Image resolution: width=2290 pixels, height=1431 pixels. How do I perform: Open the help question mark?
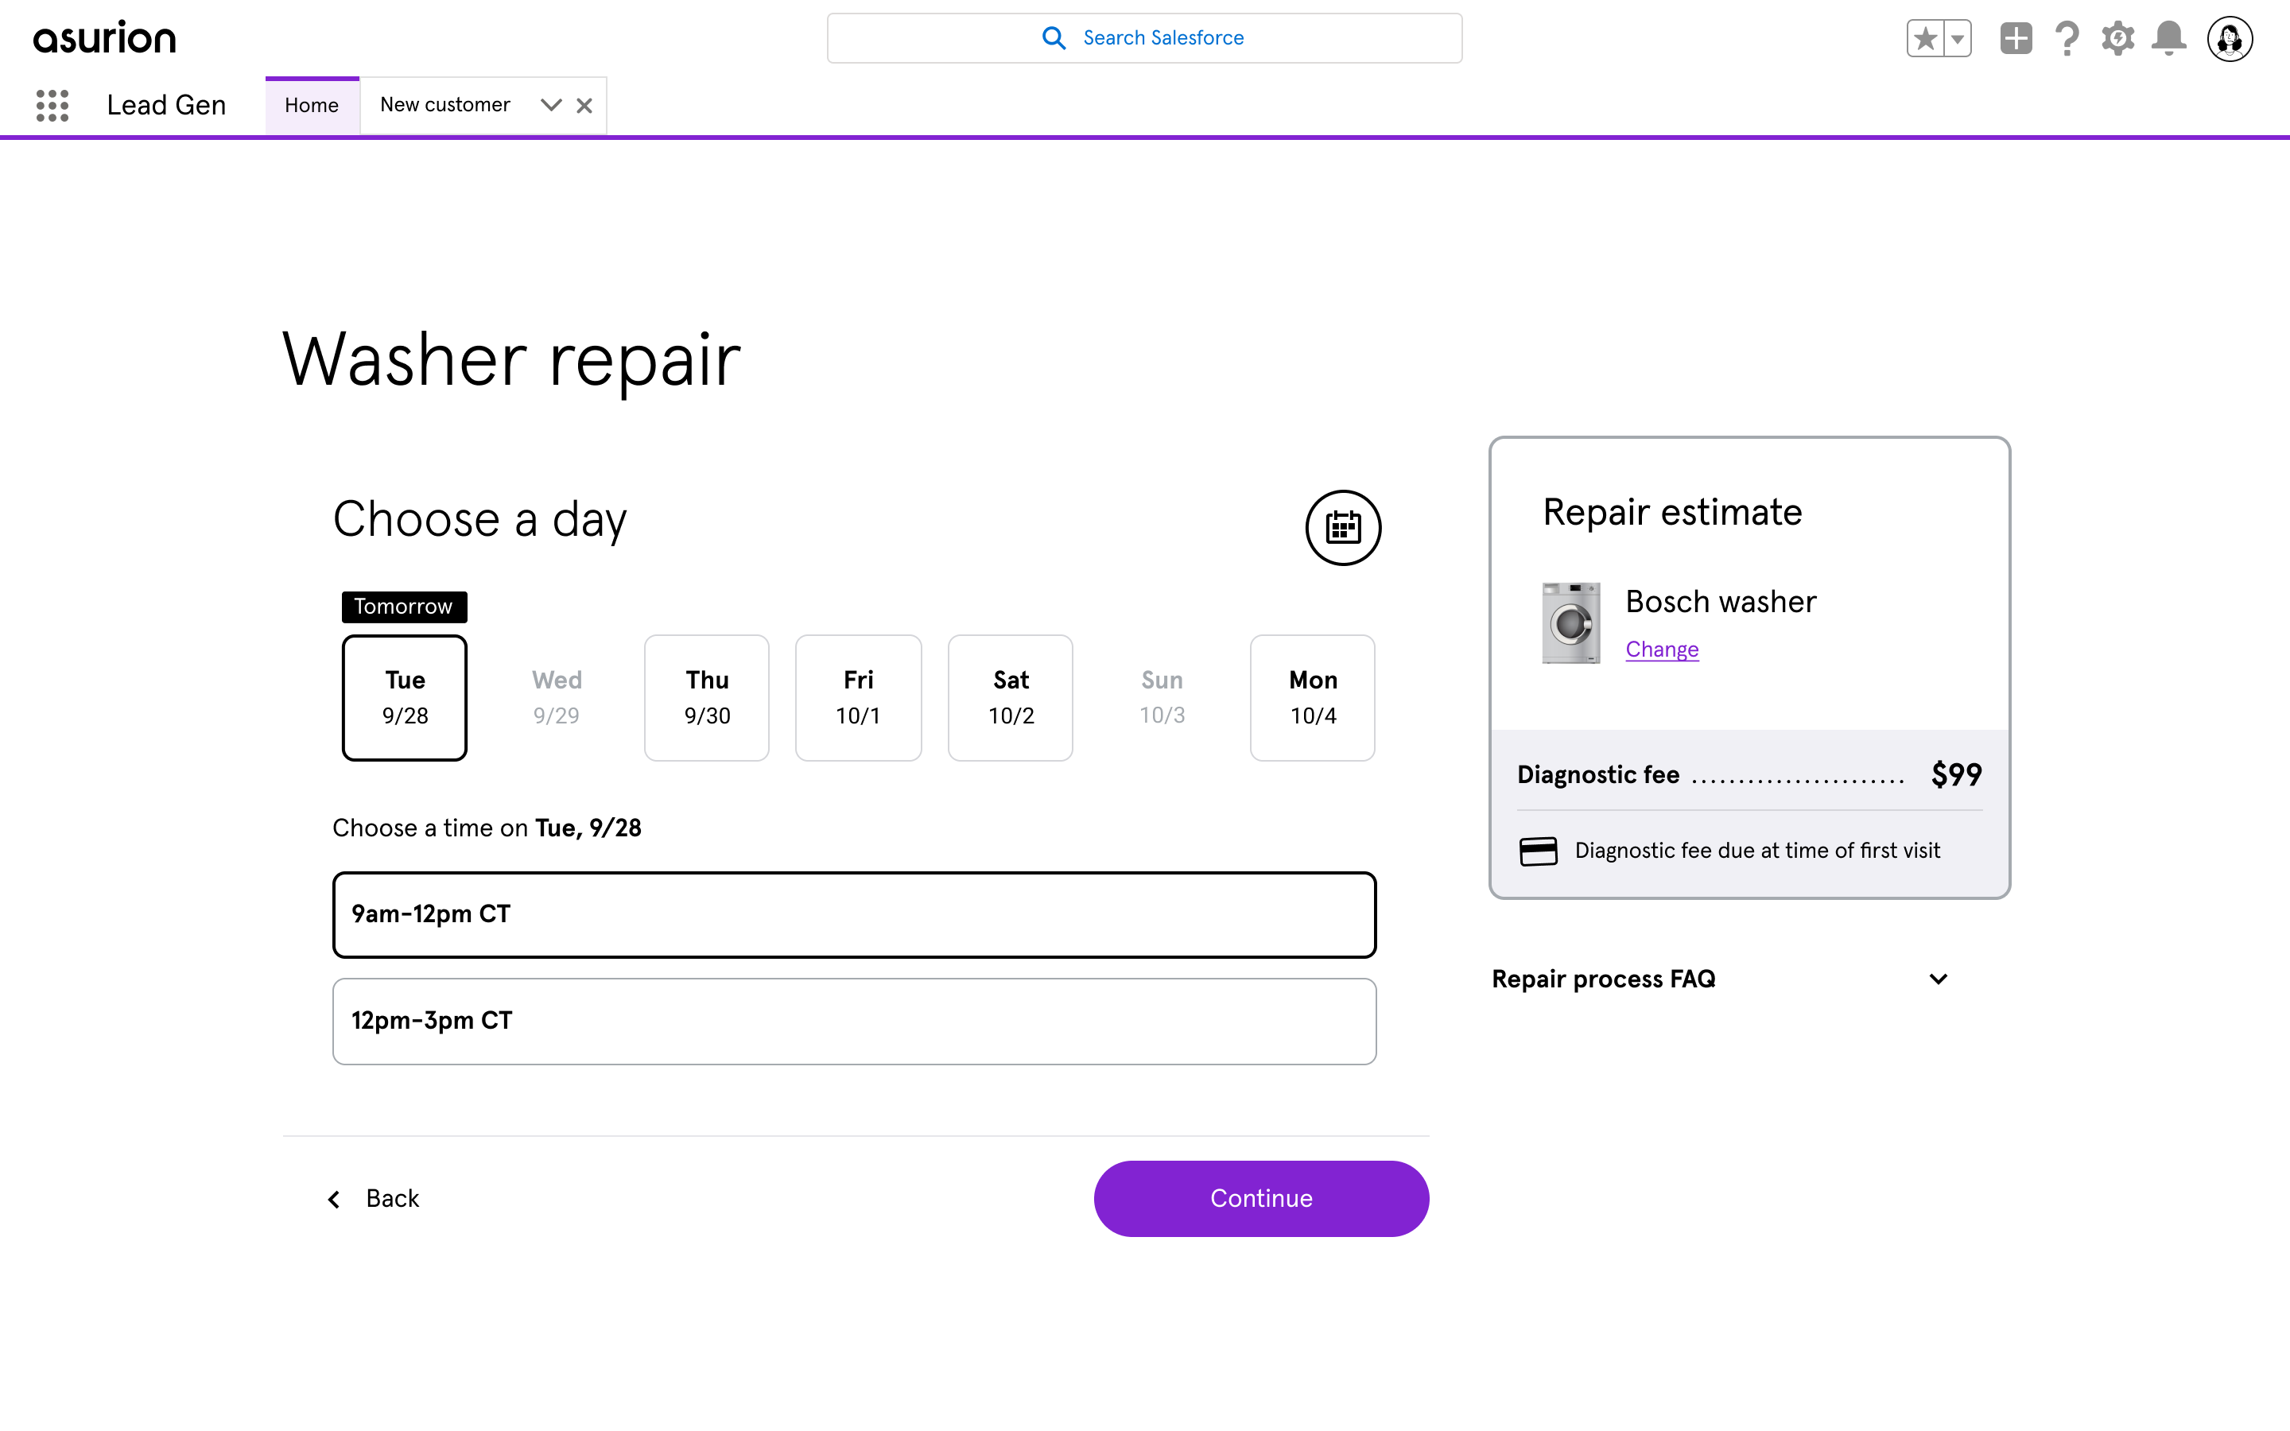click(x=2067, y=39)
